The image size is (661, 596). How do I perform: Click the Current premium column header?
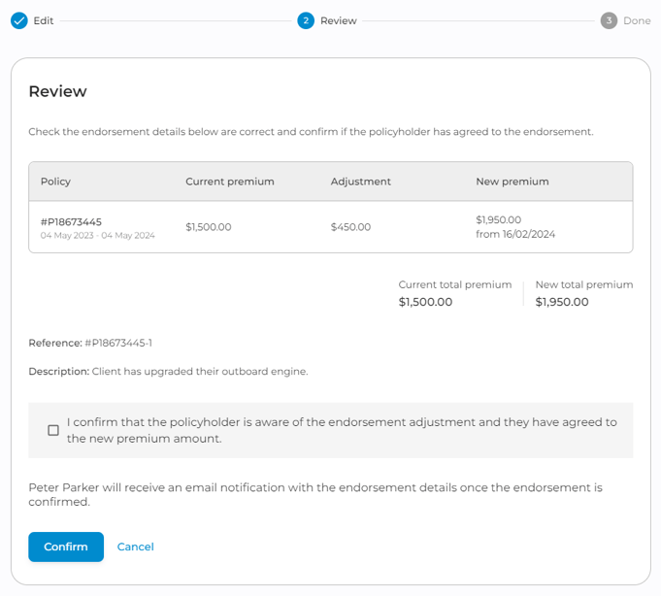tap(230, 182)
